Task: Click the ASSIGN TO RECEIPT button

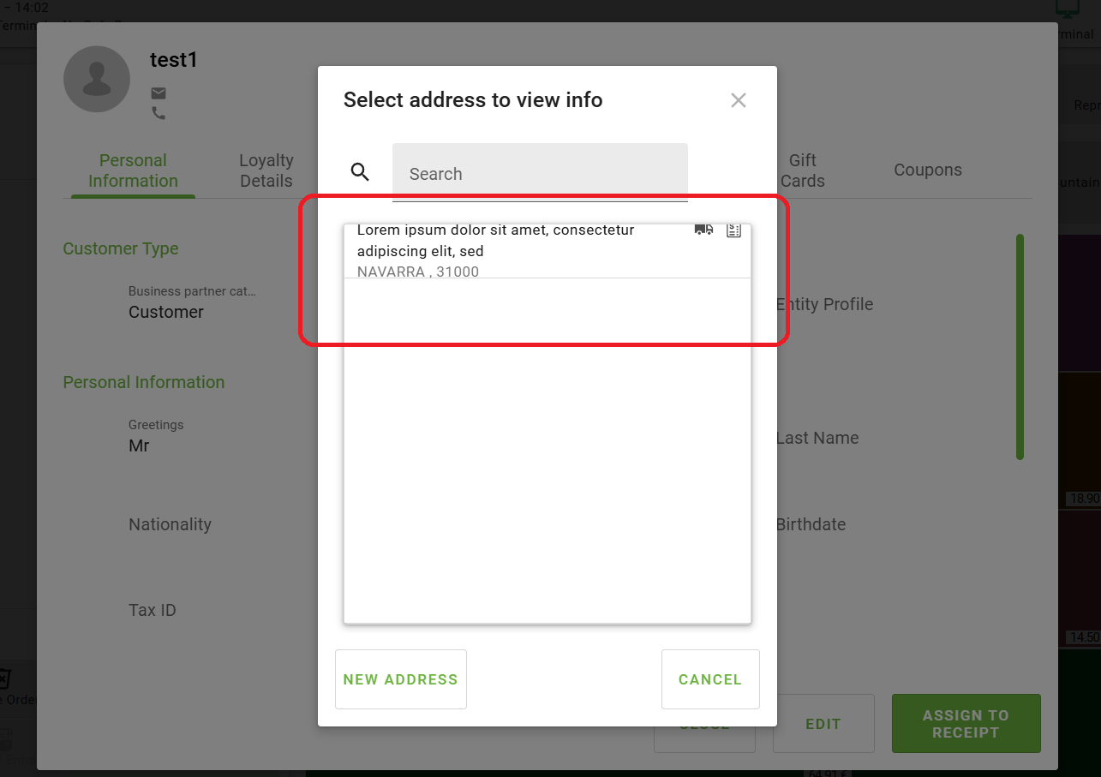Action: point(966,724)
